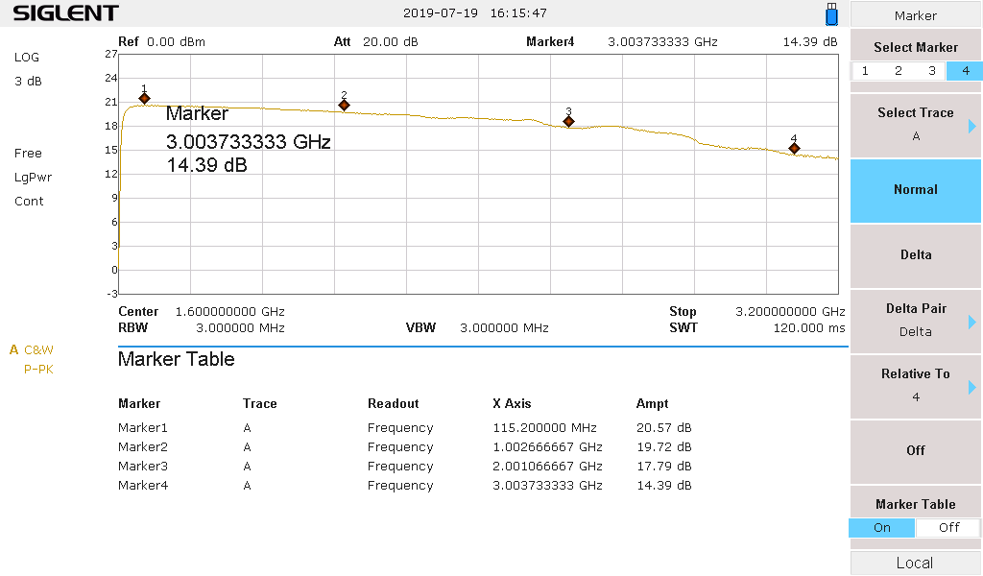Click the 1.002666667 GHz X Axis value

click(x=547, y=447)
